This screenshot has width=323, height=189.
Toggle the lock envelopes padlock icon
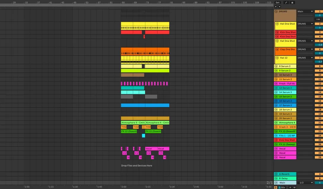292,3
